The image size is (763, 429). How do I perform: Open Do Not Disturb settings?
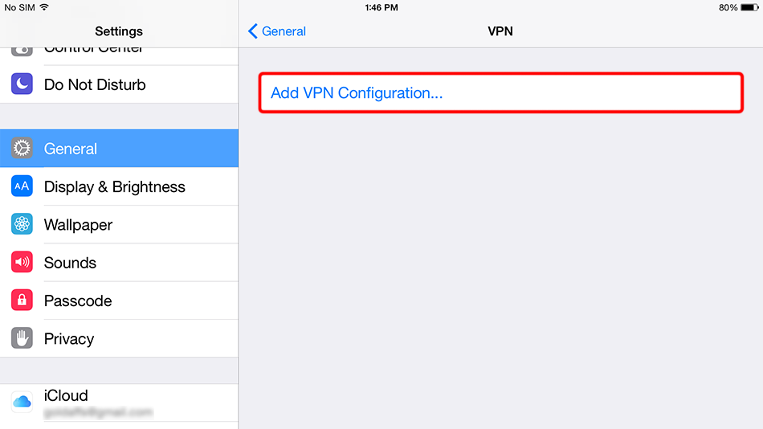pyautogui.click(x=95, y=84)
